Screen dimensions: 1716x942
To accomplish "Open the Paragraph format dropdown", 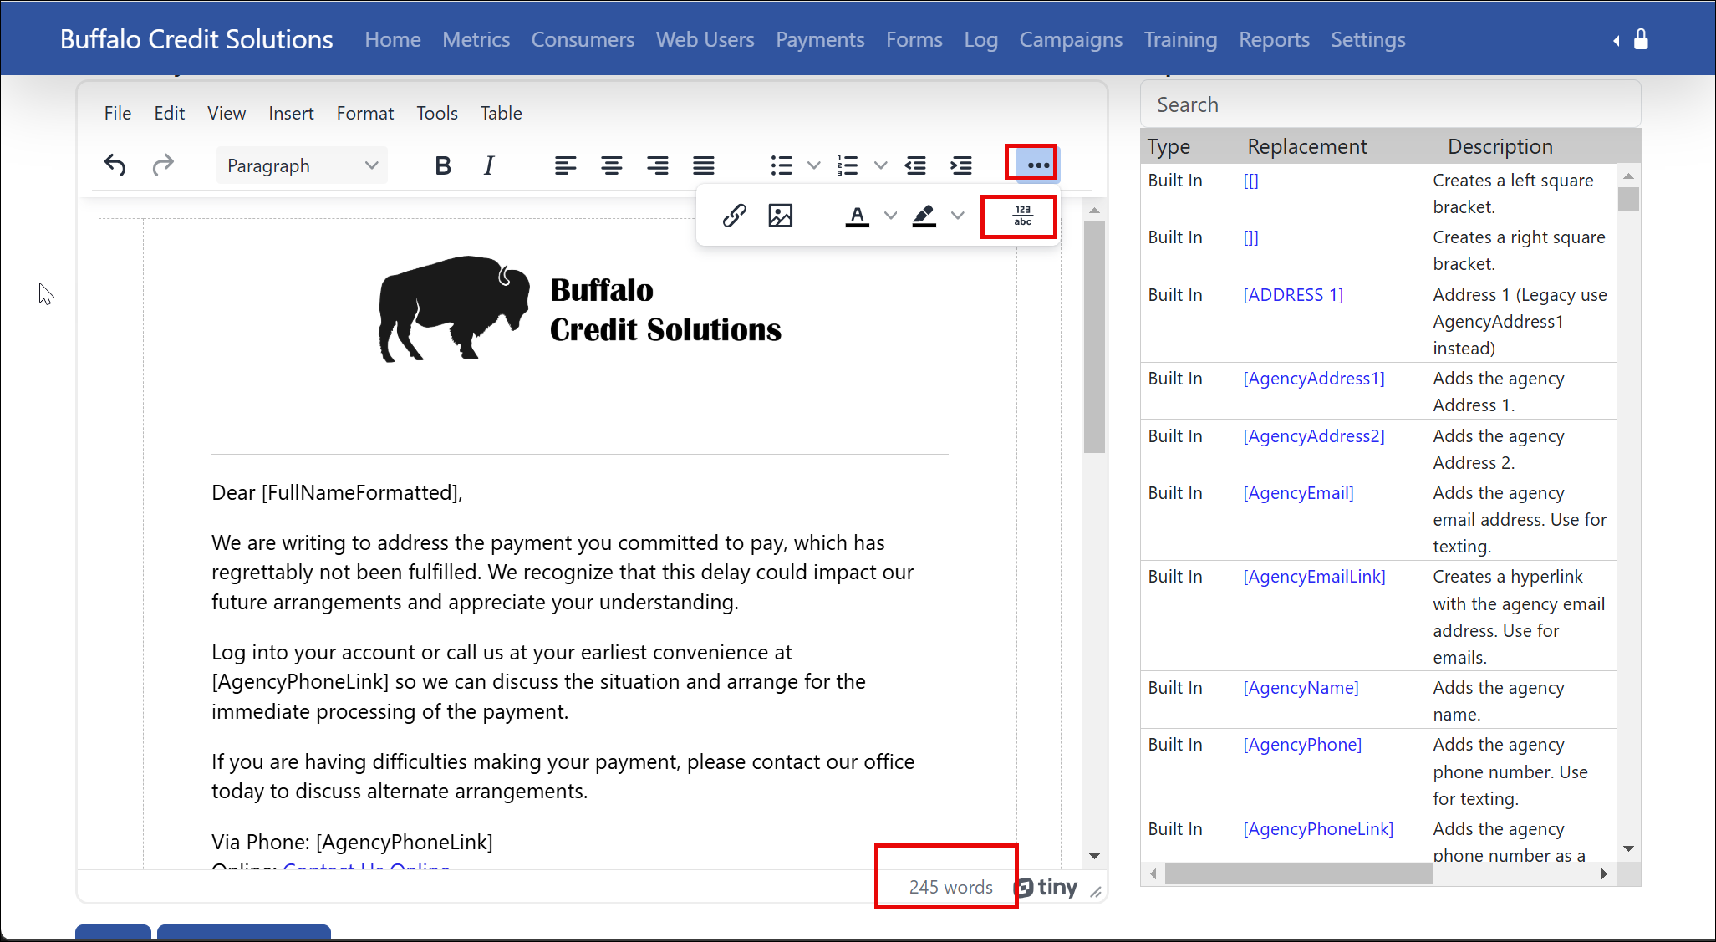I will pyautogui.click(x=302, y=165).
